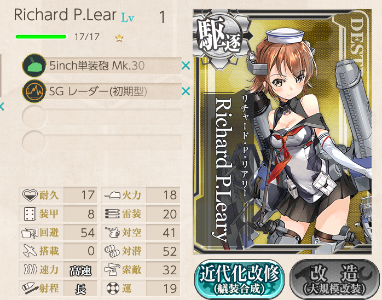Open the empty third equipment slot

(102, 117)
